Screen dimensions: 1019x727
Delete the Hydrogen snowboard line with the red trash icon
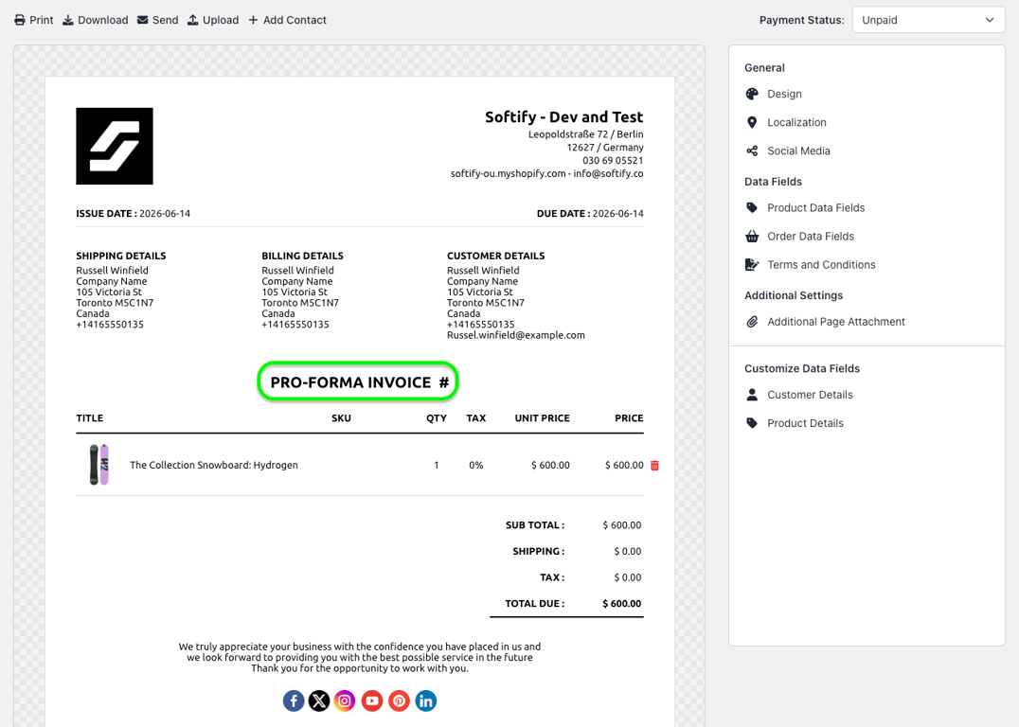coord(655,465)
